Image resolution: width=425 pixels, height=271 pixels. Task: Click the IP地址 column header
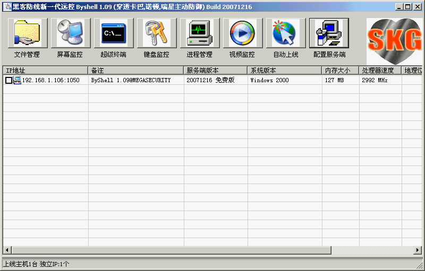45,70
